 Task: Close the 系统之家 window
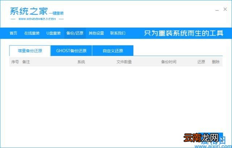click(225, 9)
